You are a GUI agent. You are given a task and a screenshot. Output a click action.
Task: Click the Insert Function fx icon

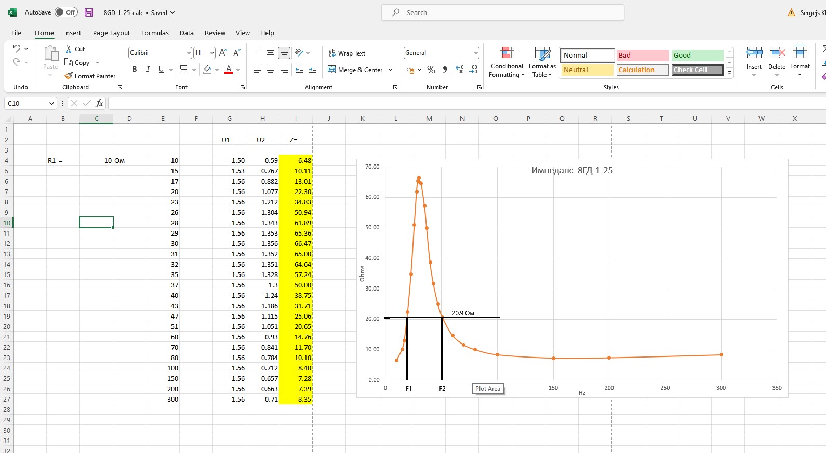point(99,103)
